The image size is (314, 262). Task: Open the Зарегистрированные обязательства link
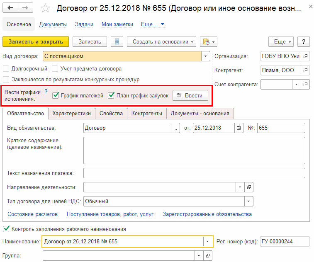click(207, 214)
